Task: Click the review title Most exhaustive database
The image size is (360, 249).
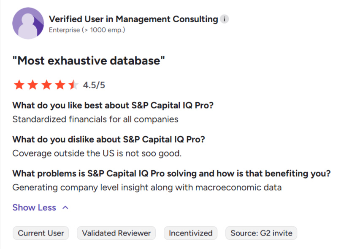Action: point(89,60)
